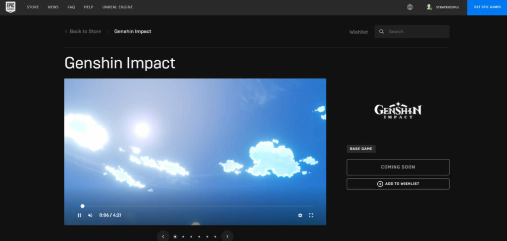Focus the store Search field
Viewport: 507px width, 241px height.
(x=411, y=32)
